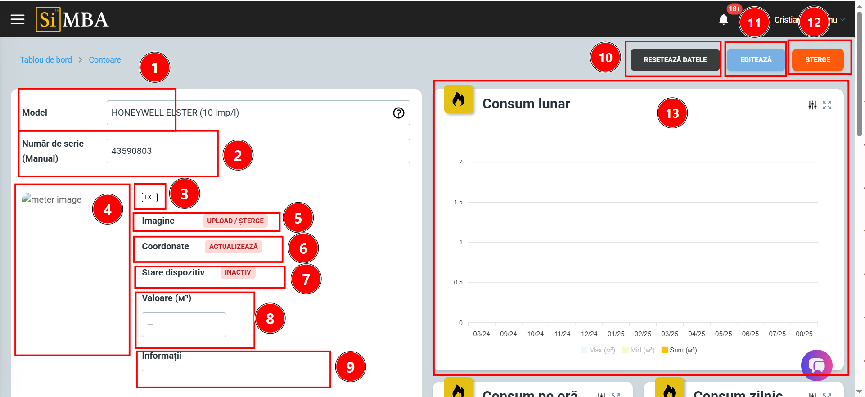Click the notification bell icon
The width and height of the screenshot is (865, 397).
point(723,20)
